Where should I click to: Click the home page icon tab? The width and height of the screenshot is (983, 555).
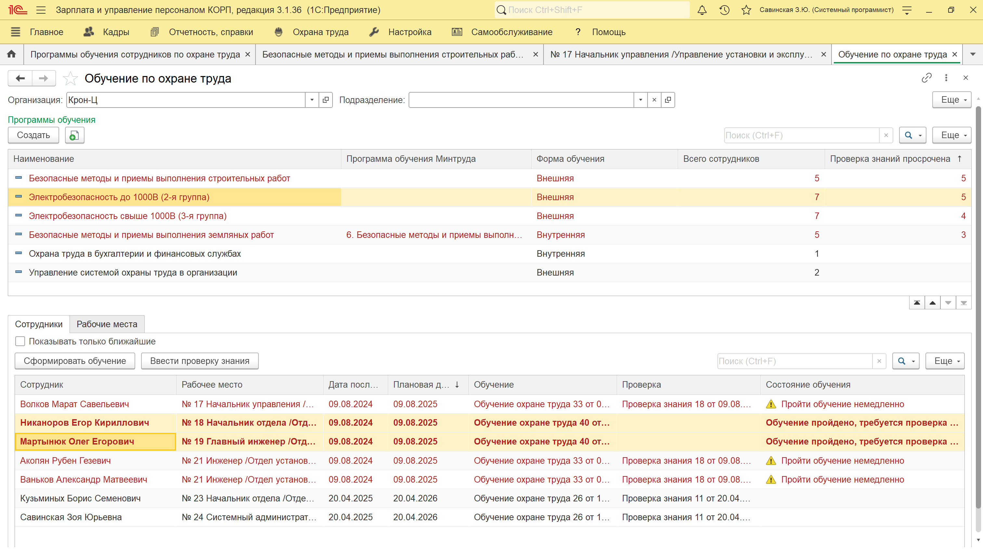pos(11,54)
